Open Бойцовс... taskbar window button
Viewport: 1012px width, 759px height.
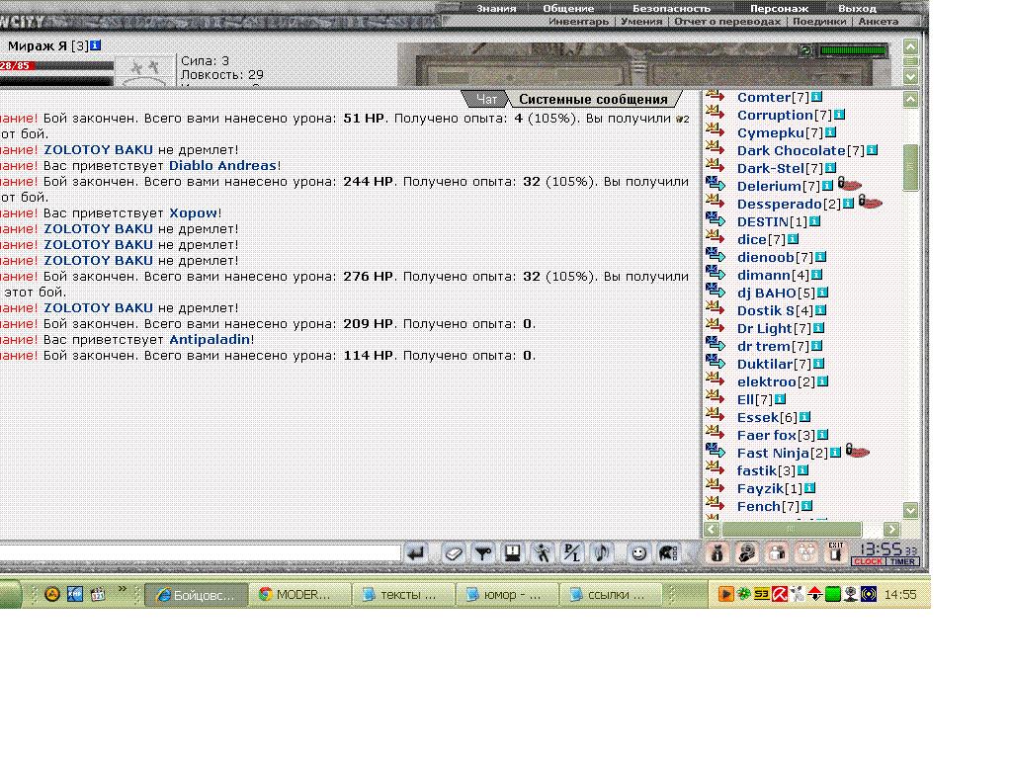[197, 594]
